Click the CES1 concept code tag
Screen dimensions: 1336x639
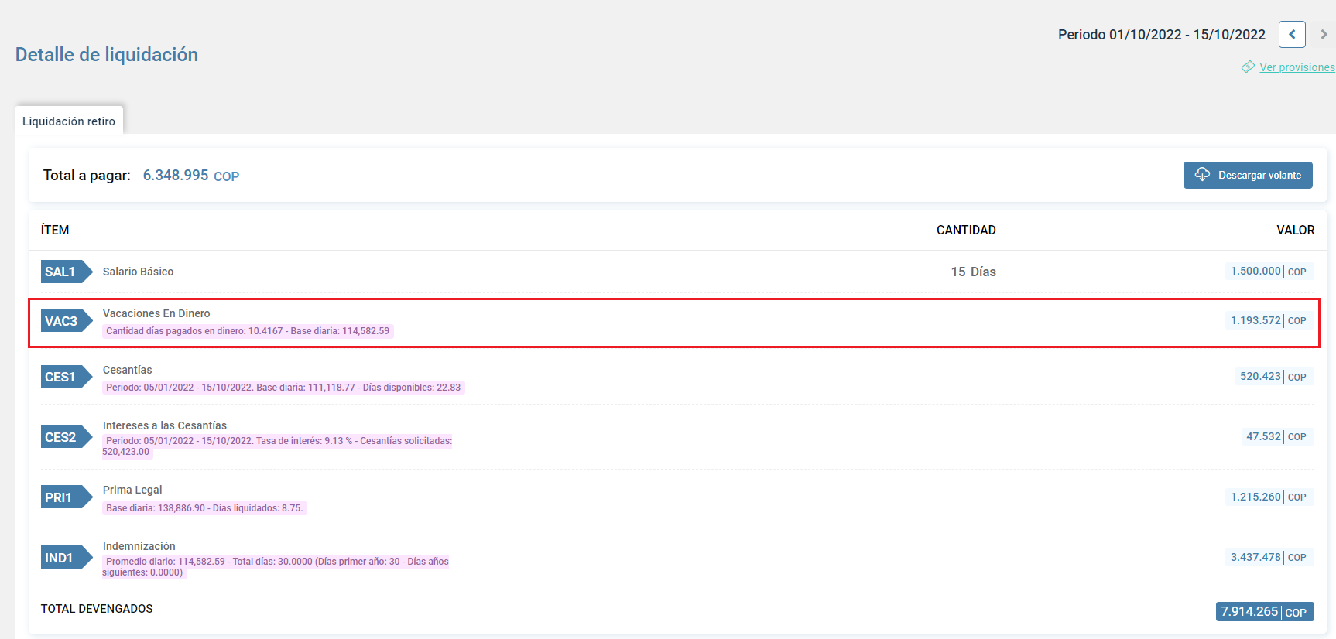(67, 377)
